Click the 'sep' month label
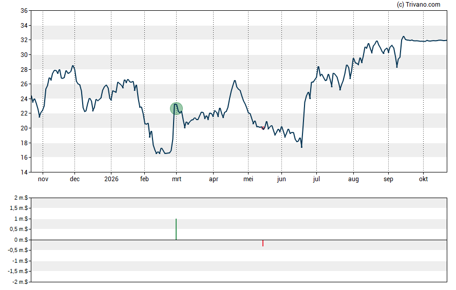Image resolution: width=456 pixels, height=290 pixels. pyautogui.click(x=389, y=179)
